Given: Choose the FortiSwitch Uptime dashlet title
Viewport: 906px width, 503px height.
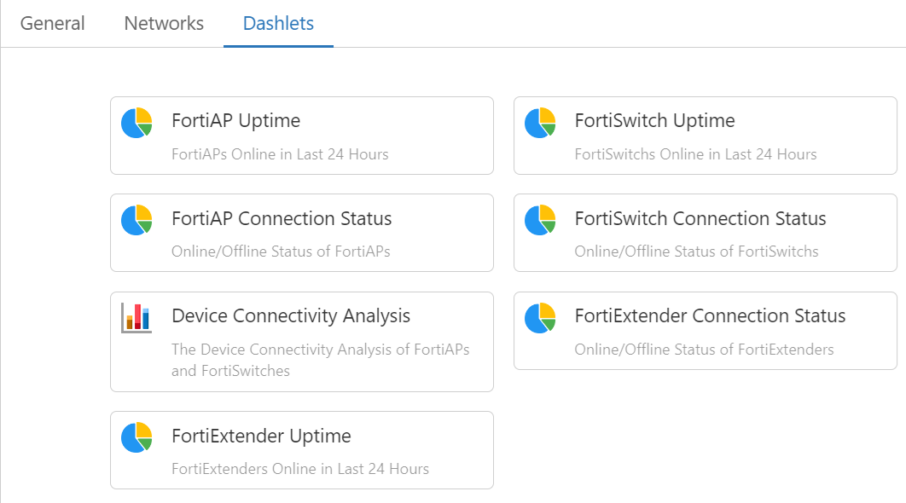Looking at the screenshot, I should click(654, 121).
